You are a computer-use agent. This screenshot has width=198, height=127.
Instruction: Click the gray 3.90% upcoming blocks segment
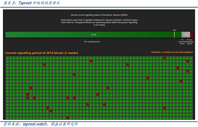click(x=186, y=35)
